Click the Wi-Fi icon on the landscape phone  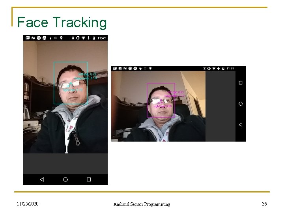214,68
